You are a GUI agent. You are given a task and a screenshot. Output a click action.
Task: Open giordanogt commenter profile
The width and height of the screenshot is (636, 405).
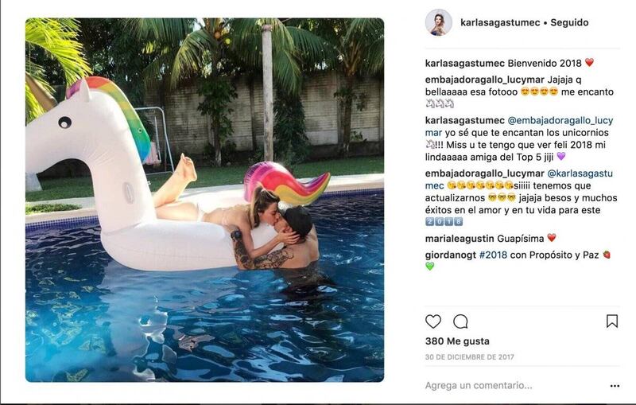pos(450,255)
